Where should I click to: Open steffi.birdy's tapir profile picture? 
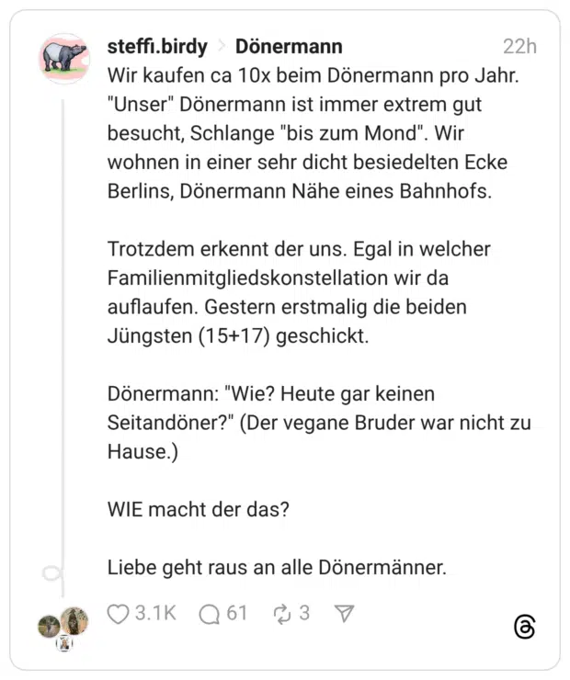64,58
